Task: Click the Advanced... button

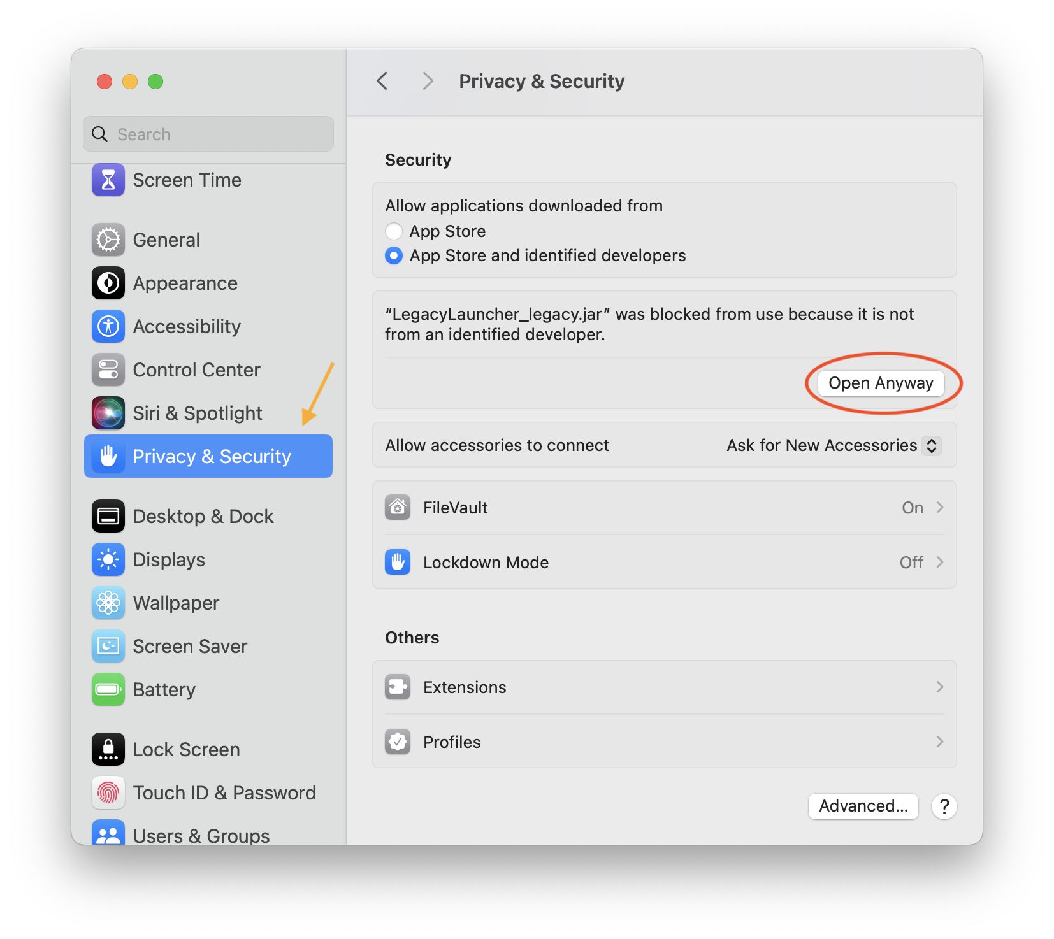Action: (863, 806)
